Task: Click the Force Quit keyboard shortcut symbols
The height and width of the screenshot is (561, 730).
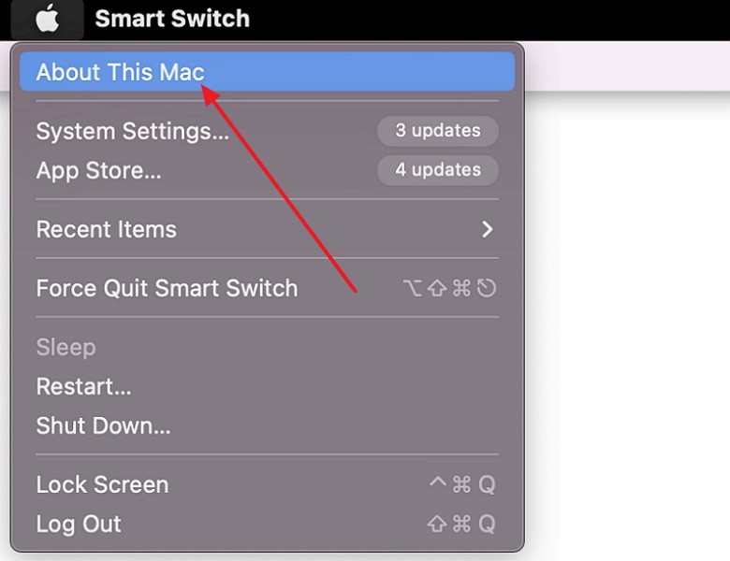Action: pyautogui.click(x=450, y=288)
